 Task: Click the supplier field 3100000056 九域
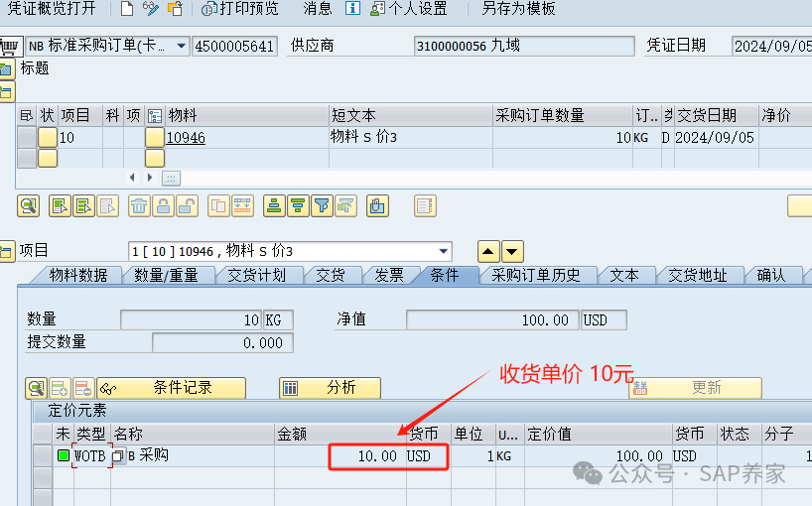[524, 46]
